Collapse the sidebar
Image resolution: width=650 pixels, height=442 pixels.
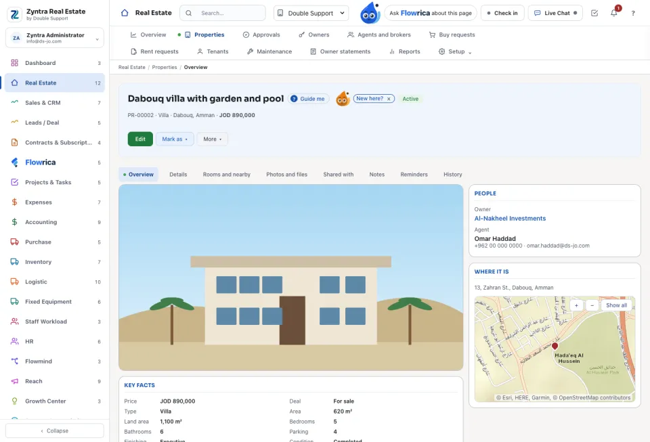[55, 430]
